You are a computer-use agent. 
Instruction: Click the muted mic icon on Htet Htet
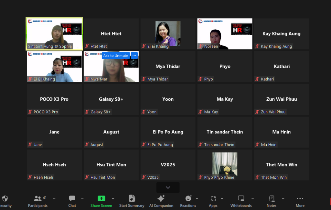click(87, 47)
